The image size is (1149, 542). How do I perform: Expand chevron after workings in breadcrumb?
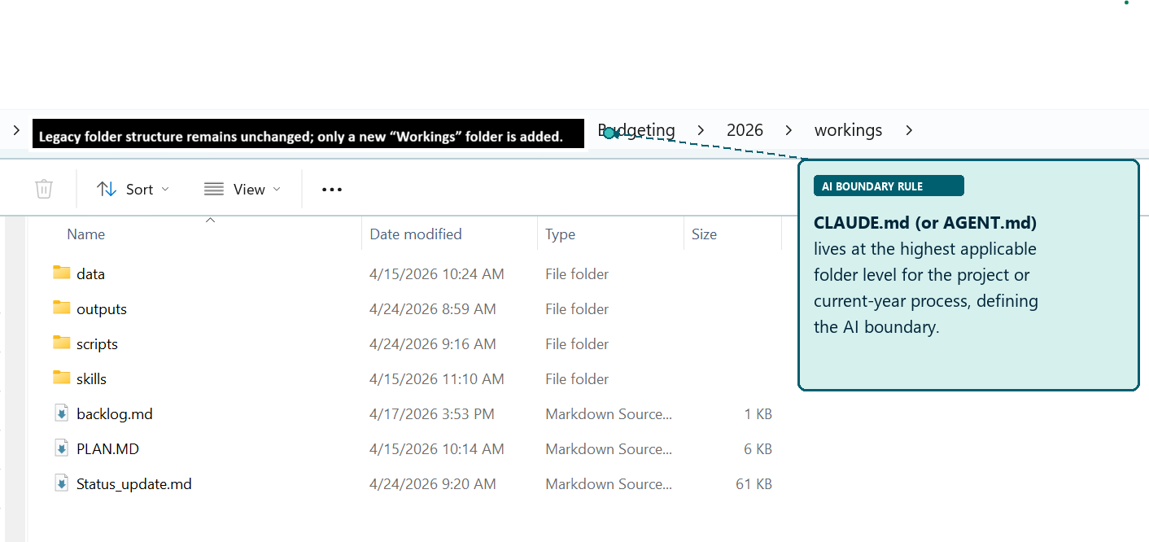(x=909, y=130)
